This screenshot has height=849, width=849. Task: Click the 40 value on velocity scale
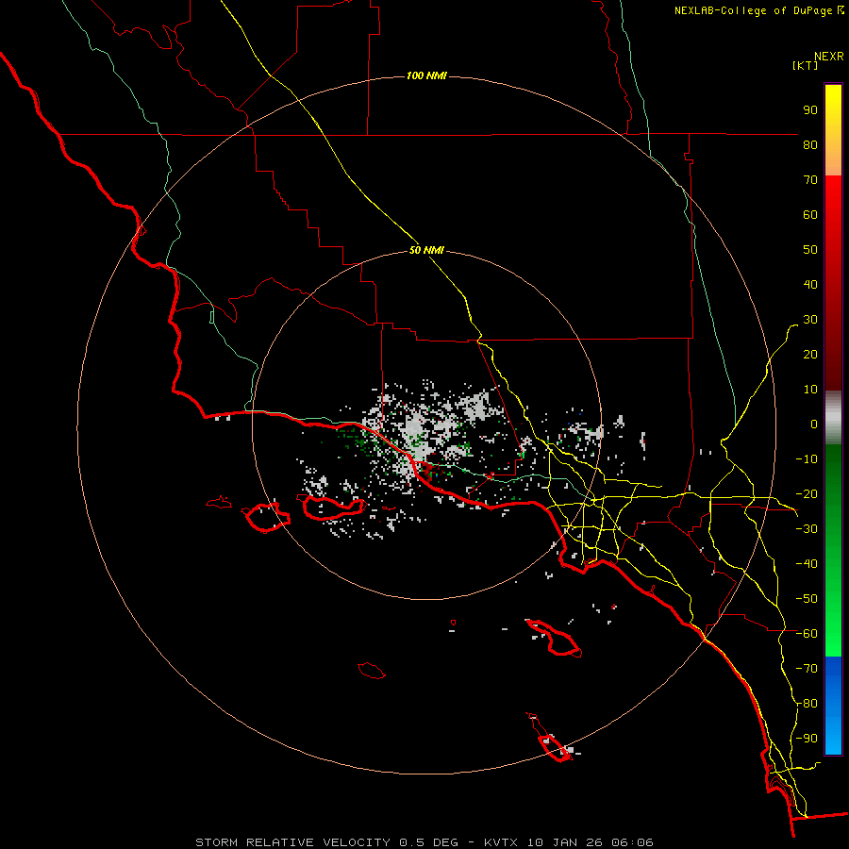(x=810, y=284)
